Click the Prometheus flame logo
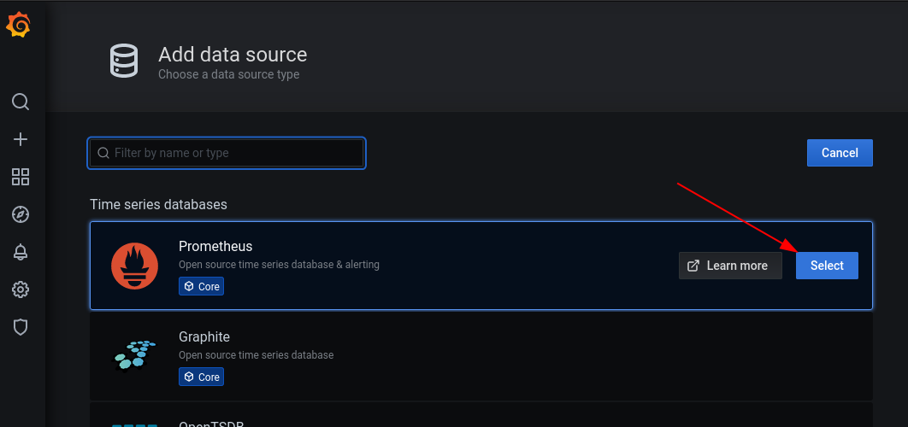908x427 pixels. (134, 266)
